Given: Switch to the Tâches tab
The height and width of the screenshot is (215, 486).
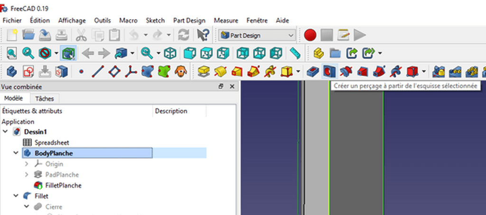Looking at the screenshot, I should coord(45,99).
